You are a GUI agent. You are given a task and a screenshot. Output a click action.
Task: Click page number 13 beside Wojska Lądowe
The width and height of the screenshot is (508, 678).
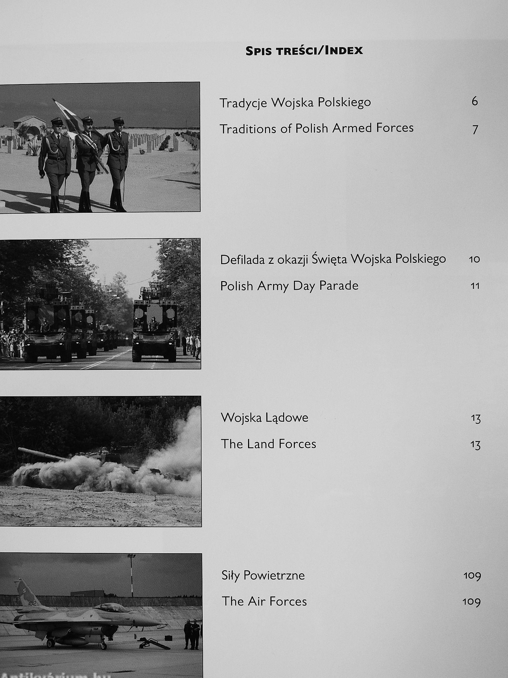[476, 419]
